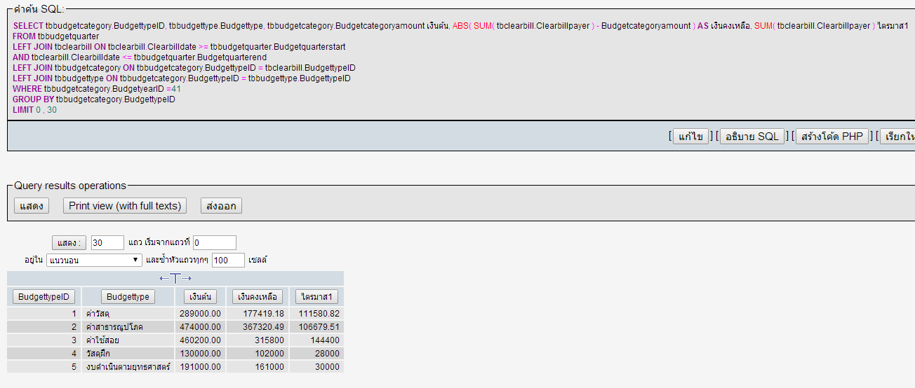Click the GROUP BY keyword in the SQL

point(33,99)
